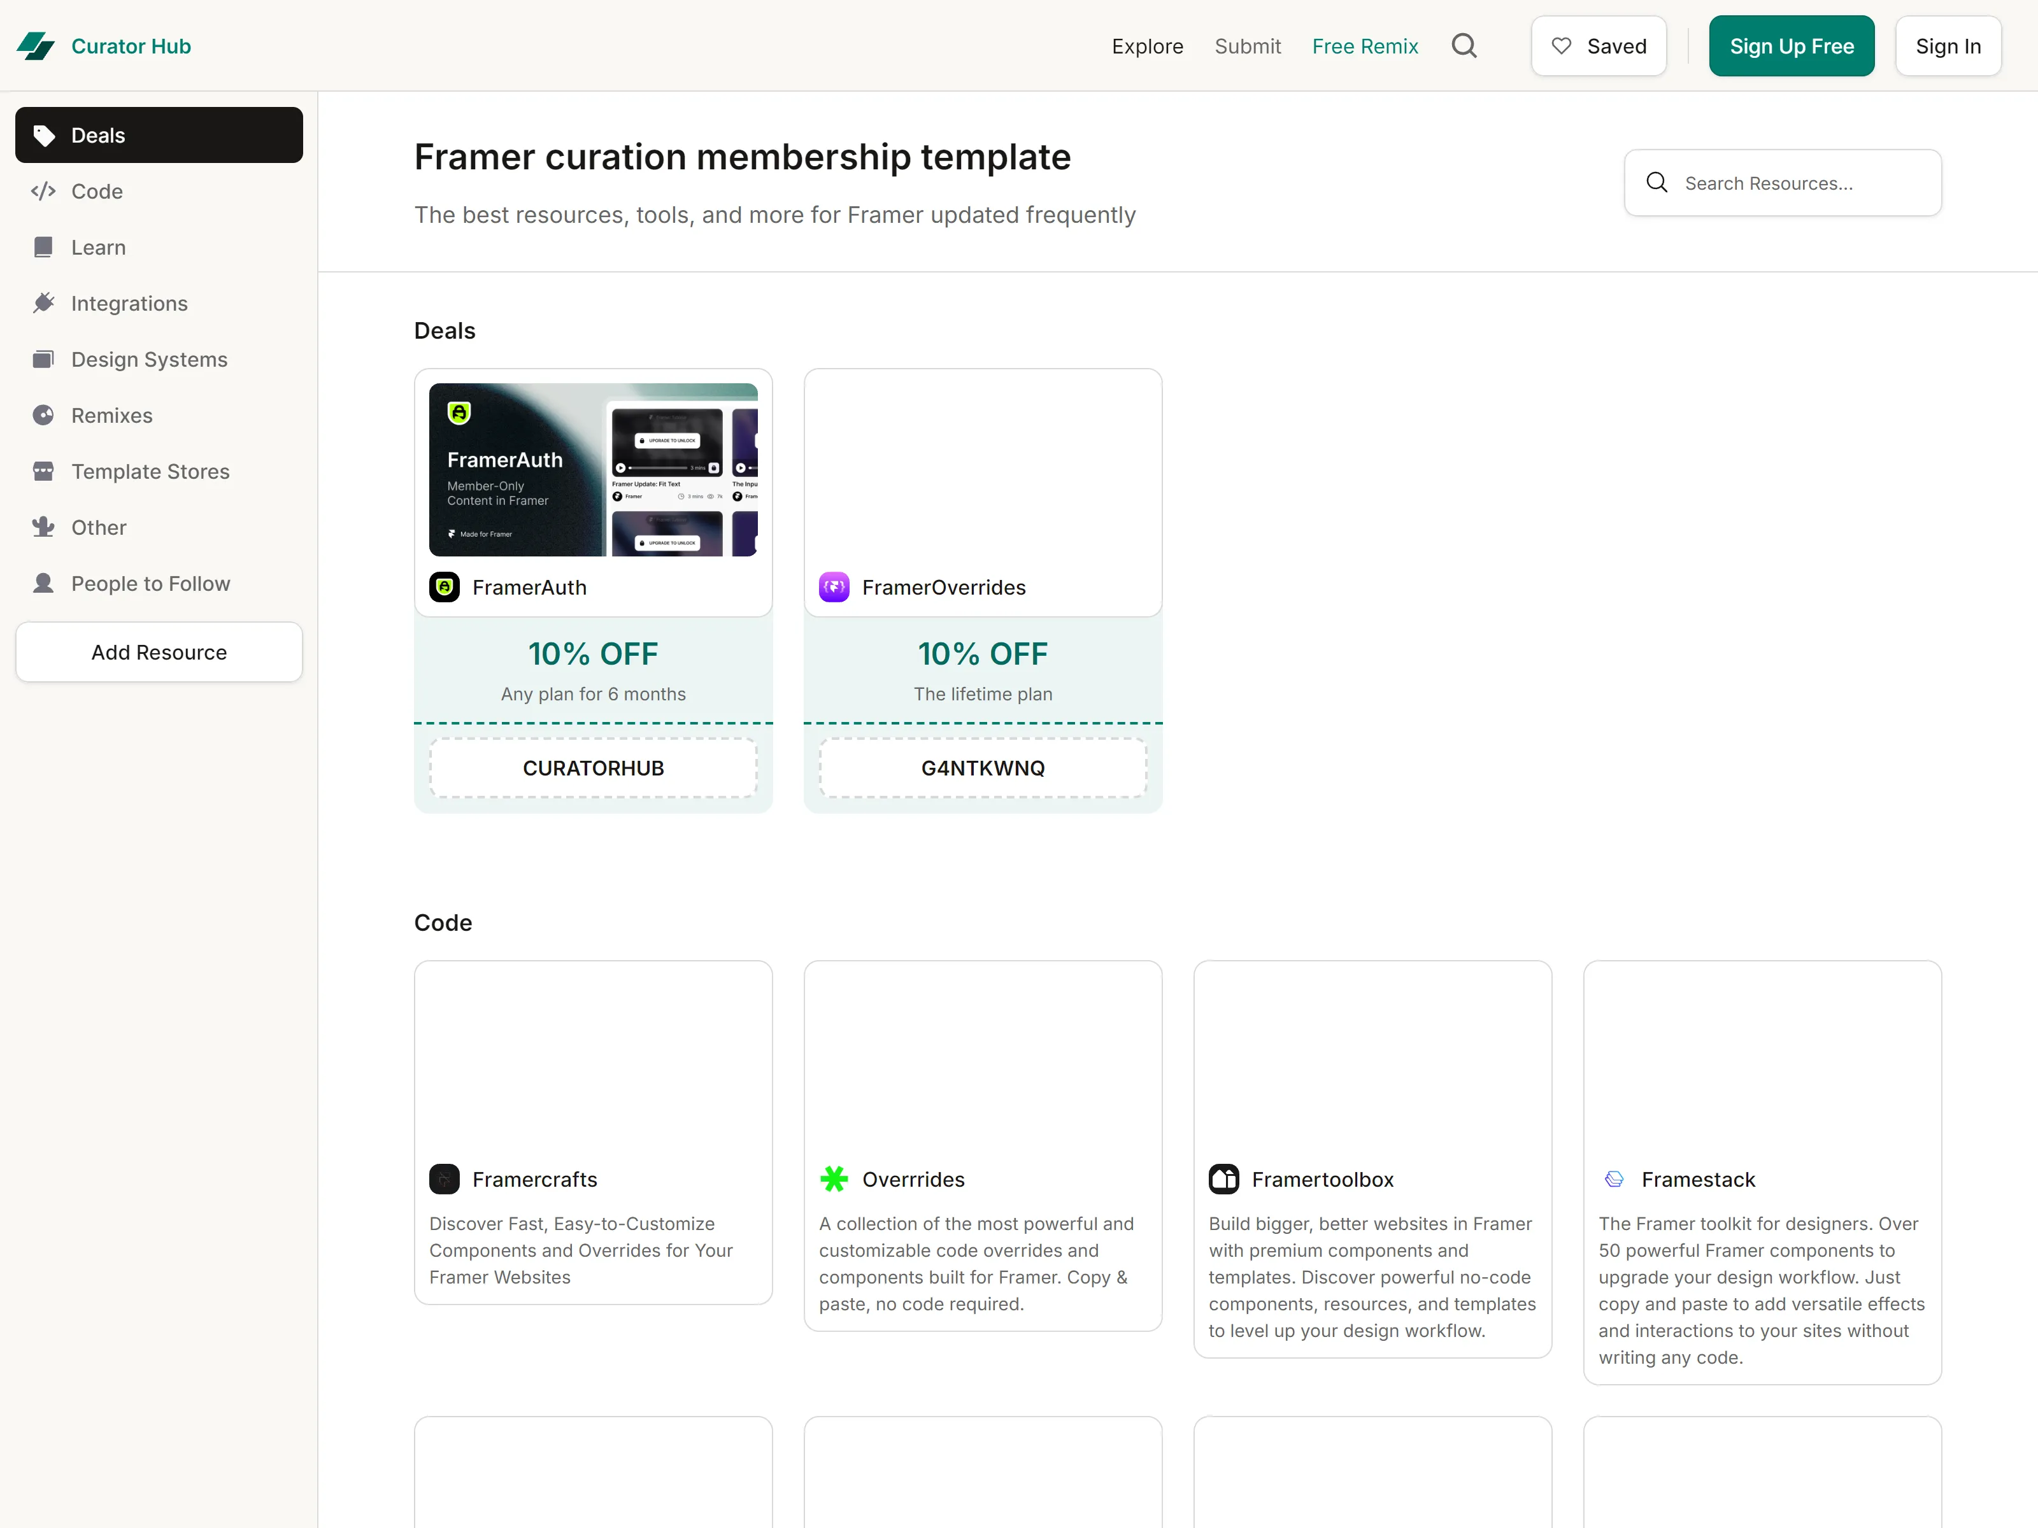The image size is (2038, 1528).
Task: Open the FramerAuth preview thumbnail
Action: pos(594,470)
